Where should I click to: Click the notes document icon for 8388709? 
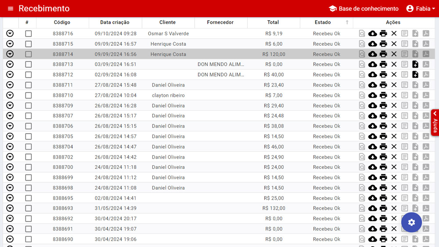tap(405, 105)
